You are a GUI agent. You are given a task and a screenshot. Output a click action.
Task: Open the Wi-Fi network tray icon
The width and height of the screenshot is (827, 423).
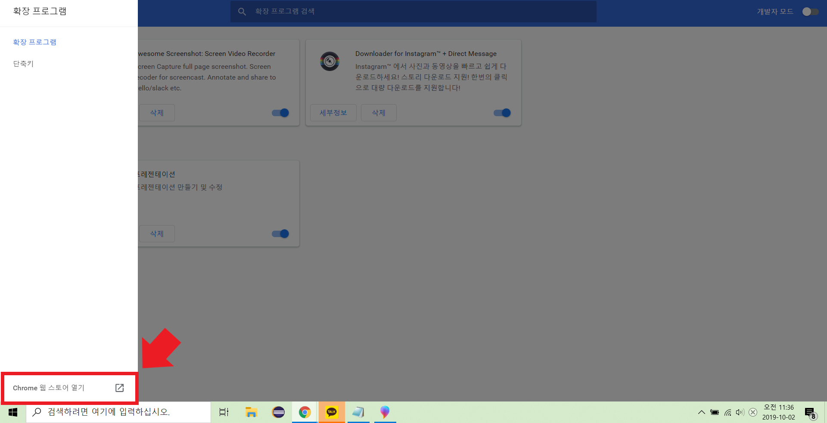click(x=728, y=412)
